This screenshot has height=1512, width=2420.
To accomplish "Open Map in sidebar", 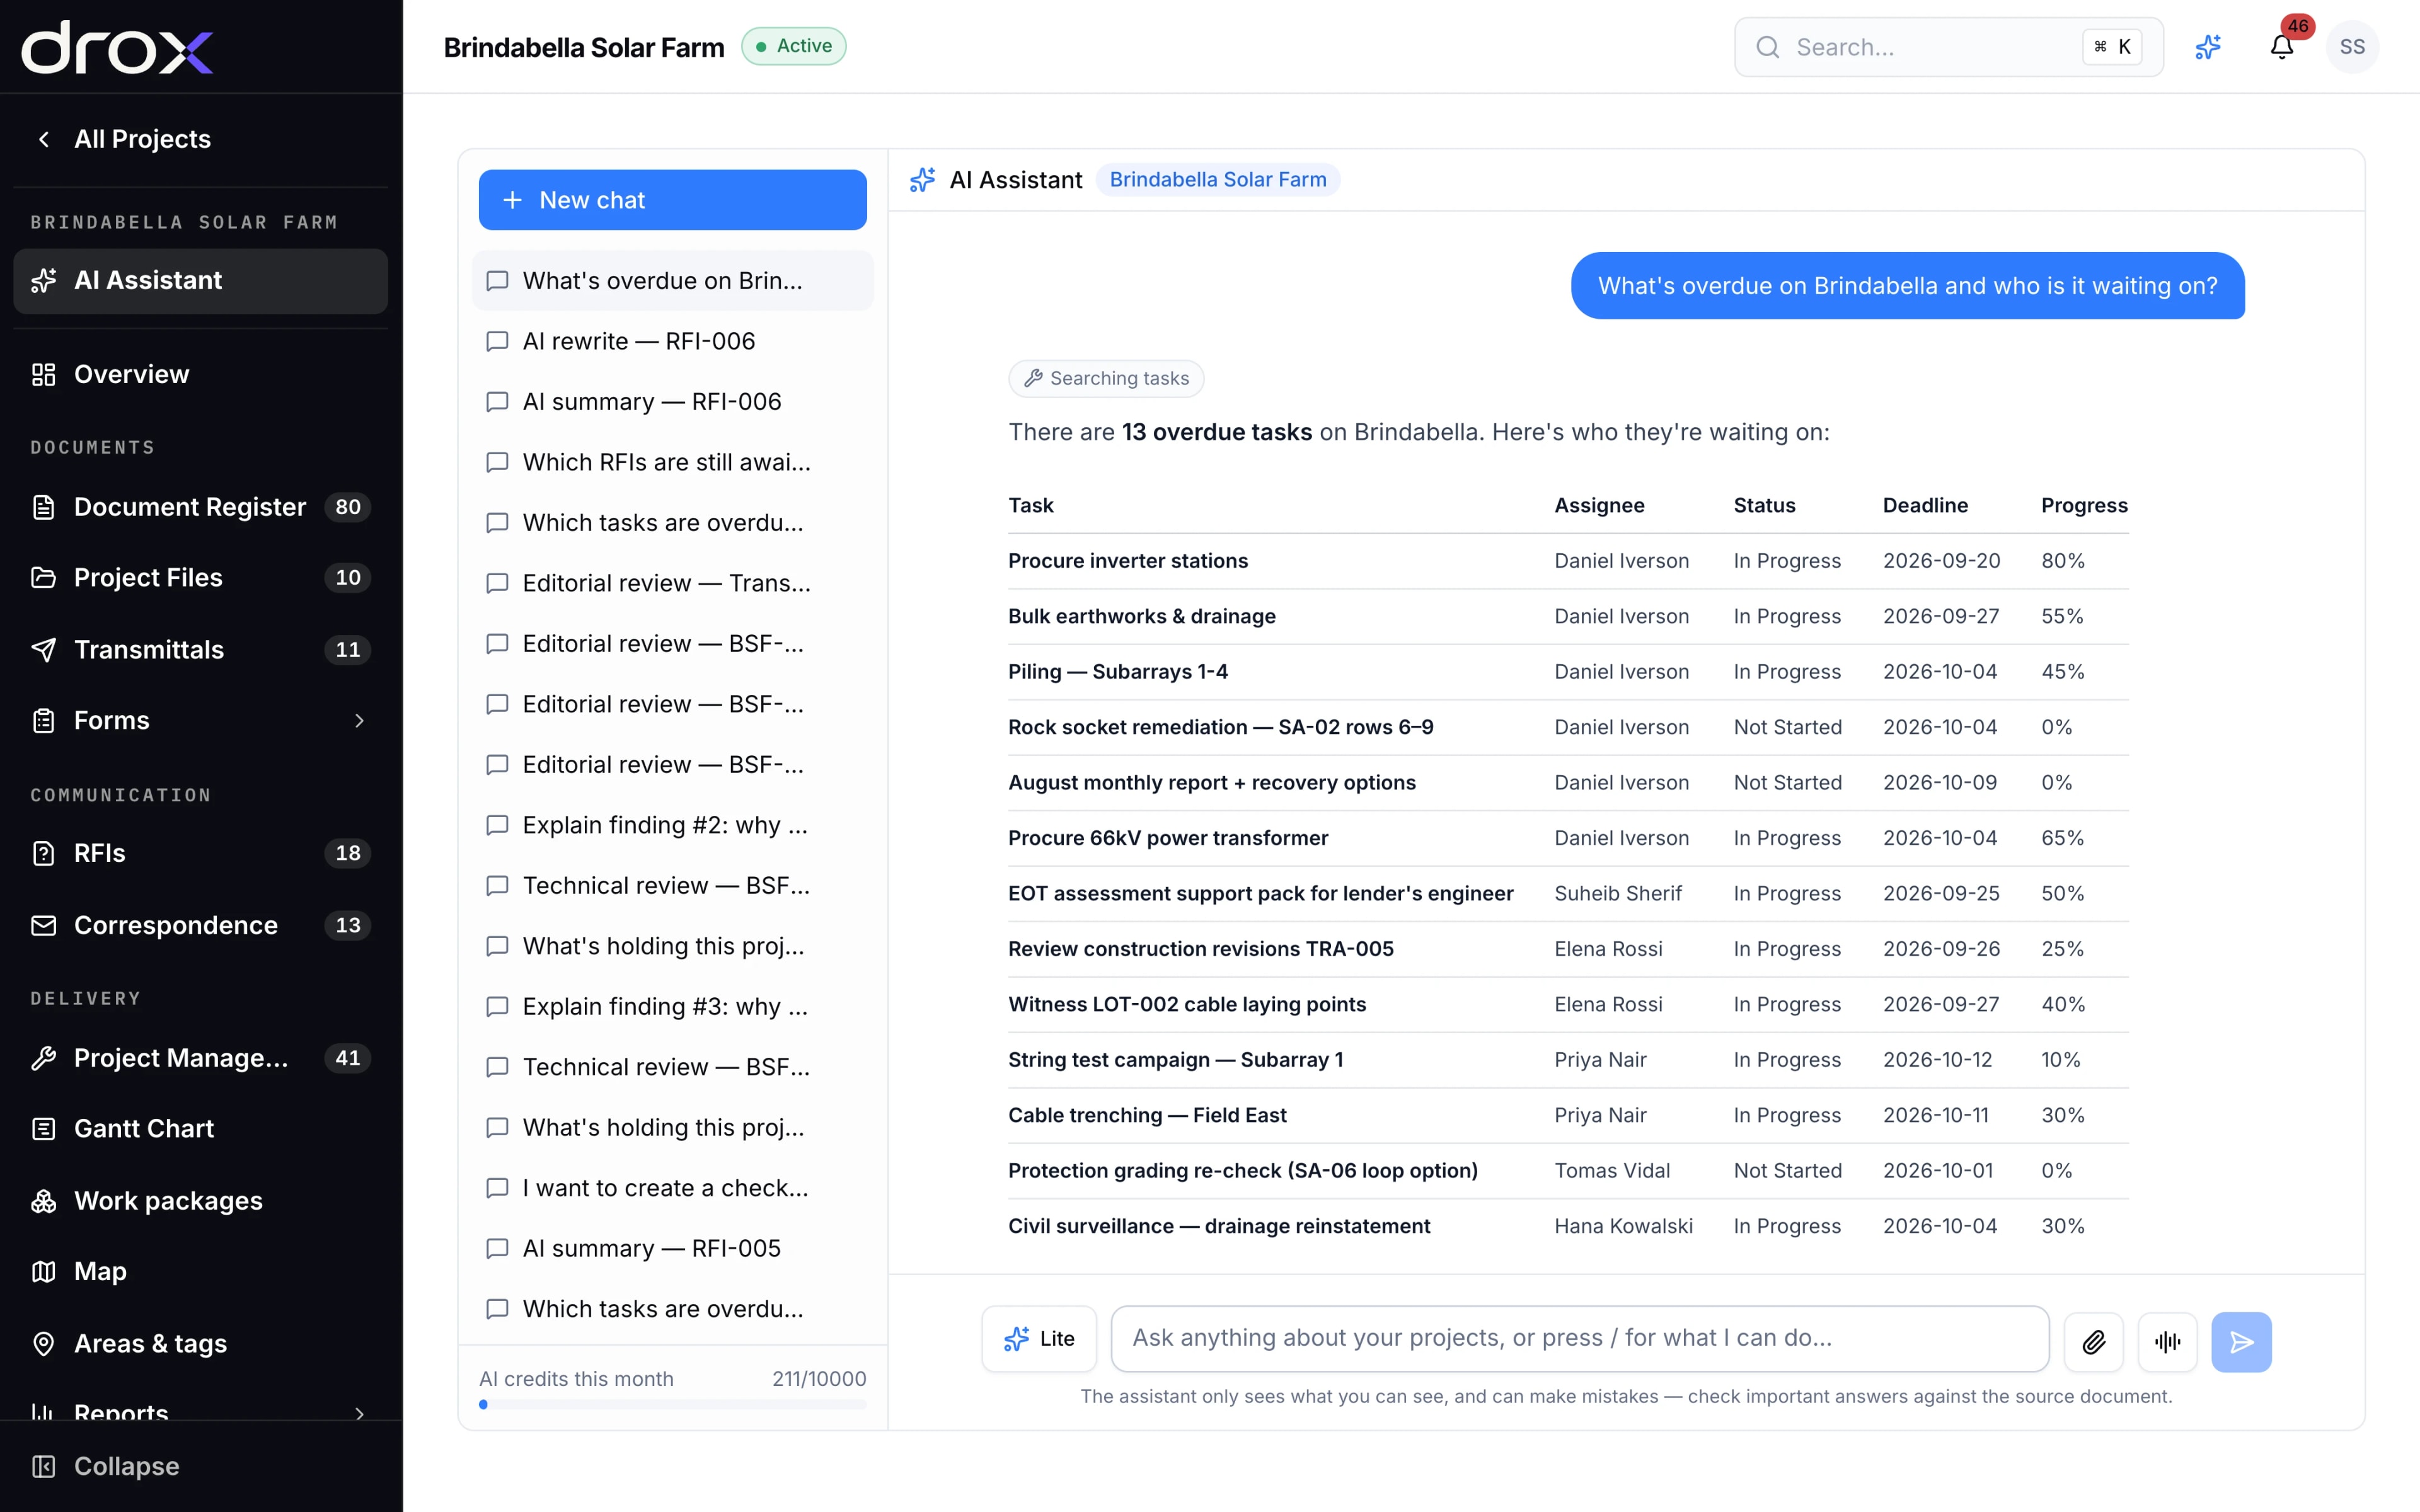I will click(201, 1271).
